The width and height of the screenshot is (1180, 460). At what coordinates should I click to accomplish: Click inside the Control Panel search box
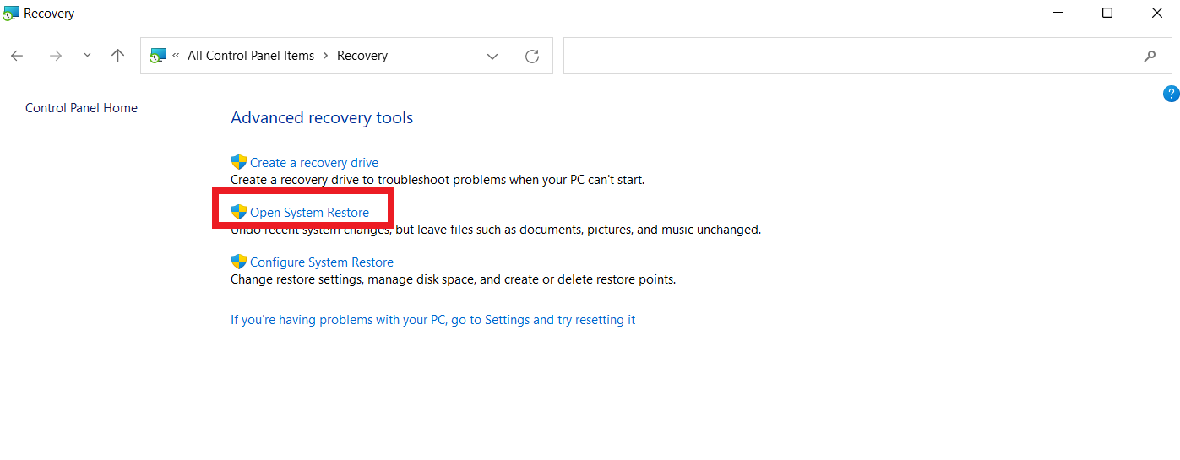coord(845,57)
